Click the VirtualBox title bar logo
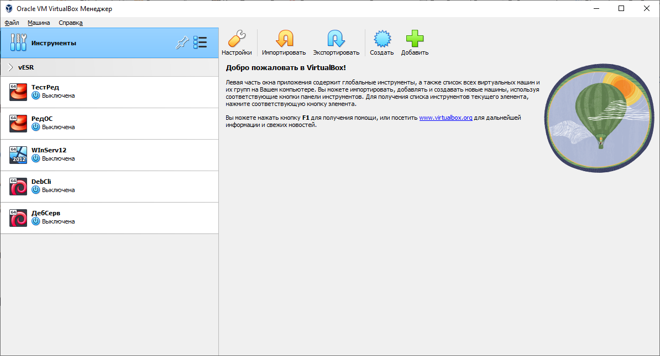Screen dimensions: 660x356 (9, 8)
